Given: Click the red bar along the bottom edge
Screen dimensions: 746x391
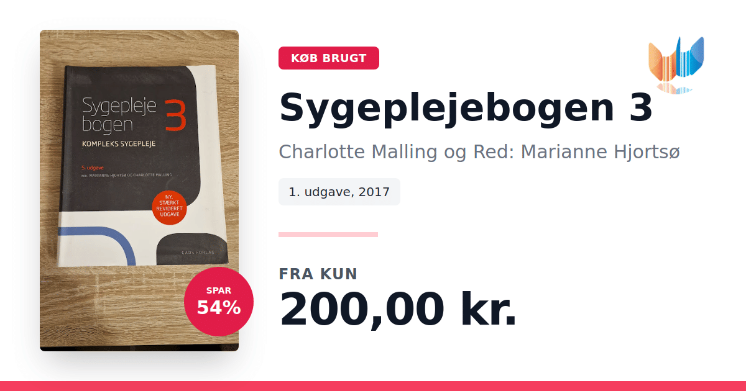Looking at the screenshot, I should (x=373, y=386).
